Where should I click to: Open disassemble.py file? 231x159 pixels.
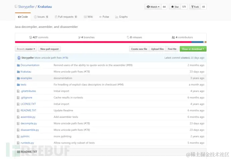30,130
